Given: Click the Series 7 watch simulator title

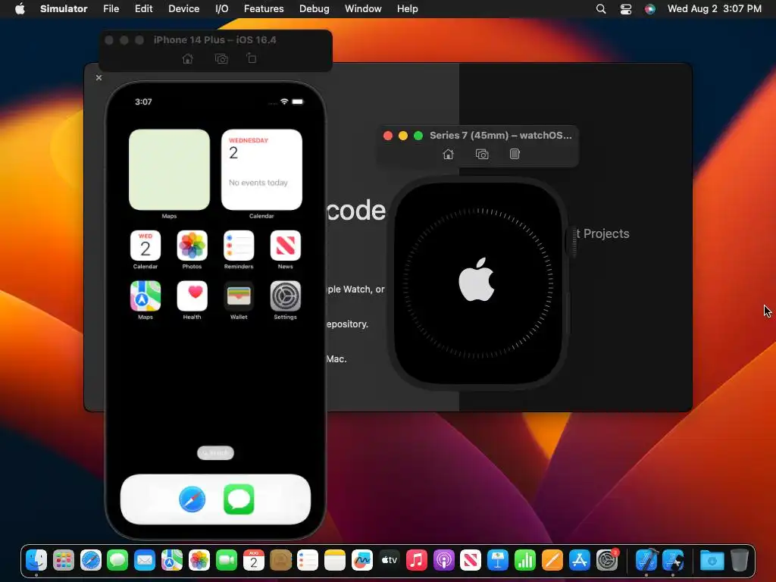Looking at the screenshot, I should tap(500, 135).
